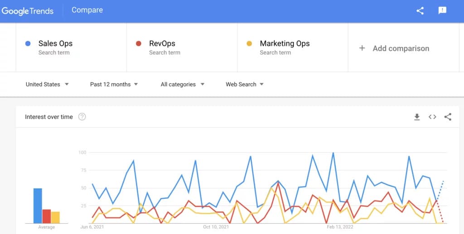Click the Add comparison button
Image resolution: width=464 pixels, height=234 pixels.
click(x=404, y=47)
